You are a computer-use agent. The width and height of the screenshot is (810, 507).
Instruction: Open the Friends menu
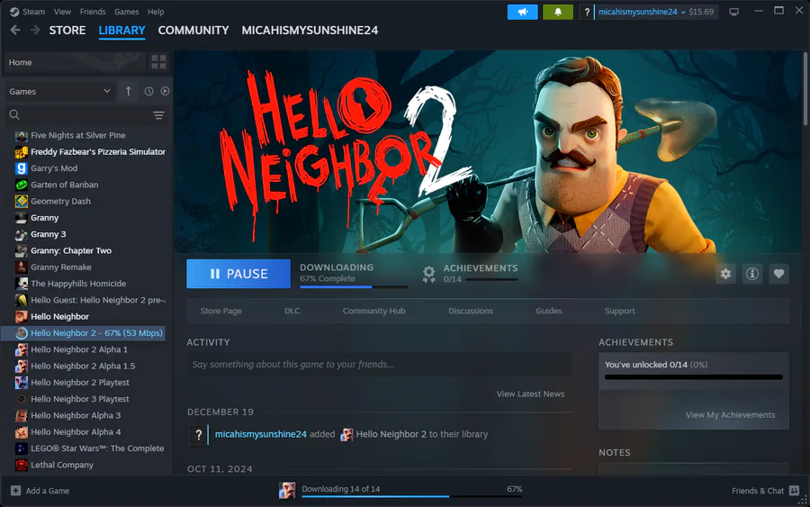point(93,12)
